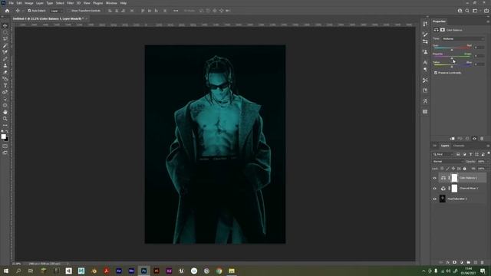Toggle the Auto-Select checkbox
The width and height of the screenshot is (491, 276).
click(x=29, y=11)
